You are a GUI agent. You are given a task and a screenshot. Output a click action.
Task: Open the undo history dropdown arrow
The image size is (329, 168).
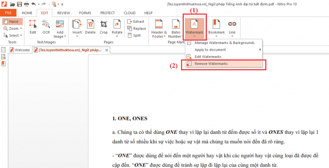click(x=39, y=4)
